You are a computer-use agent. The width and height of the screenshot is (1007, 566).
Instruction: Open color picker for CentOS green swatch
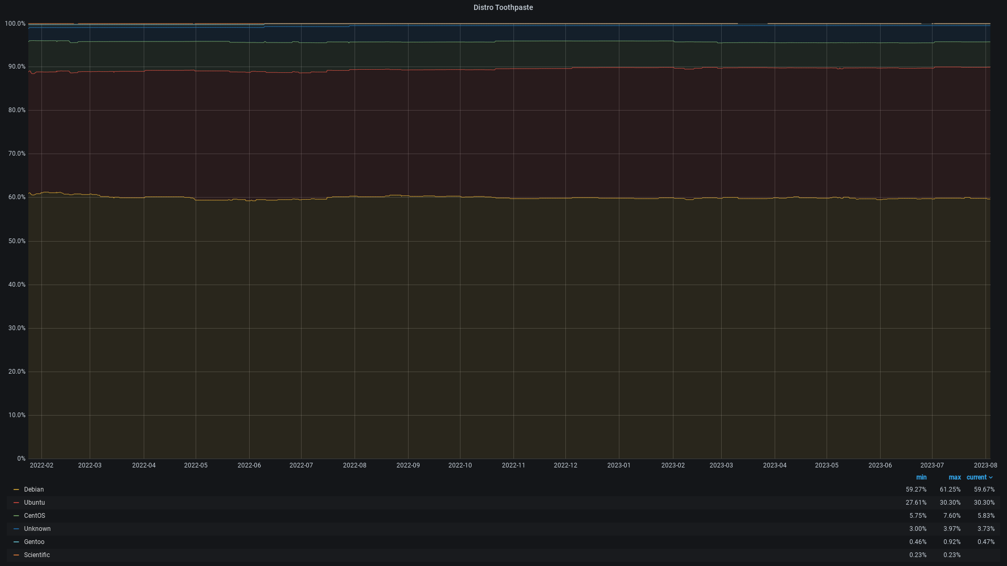[16, 516]
